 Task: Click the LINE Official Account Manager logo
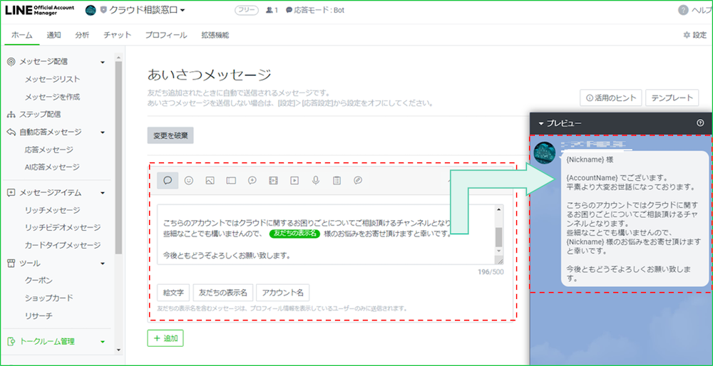tap(39, 10)
